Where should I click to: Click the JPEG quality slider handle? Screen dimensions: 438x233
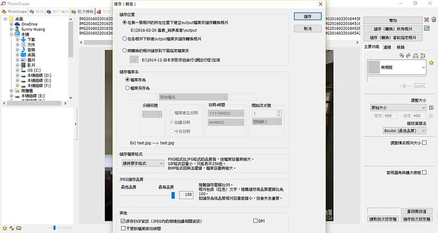[x=173, y=194]
